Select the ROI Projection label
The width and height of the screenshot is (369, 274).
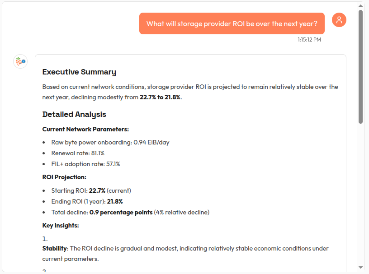tap(64, 177)
